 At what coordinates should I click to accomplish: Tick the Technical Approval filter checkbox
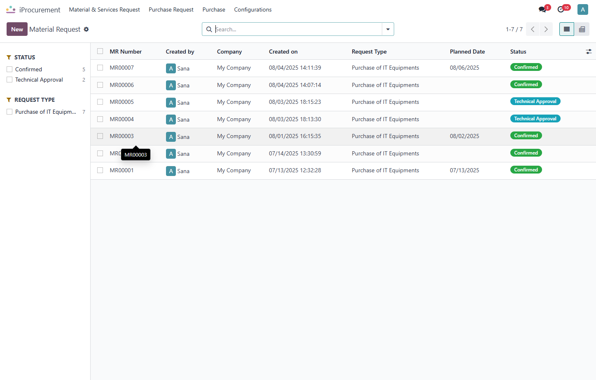tap(9, 80)
